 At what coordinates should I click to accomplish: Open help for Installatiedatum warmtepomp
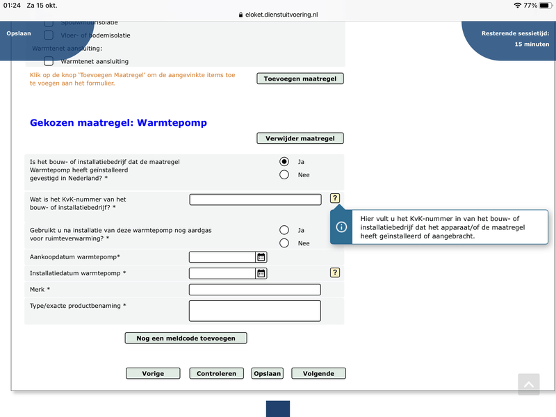tap(335, 272)
